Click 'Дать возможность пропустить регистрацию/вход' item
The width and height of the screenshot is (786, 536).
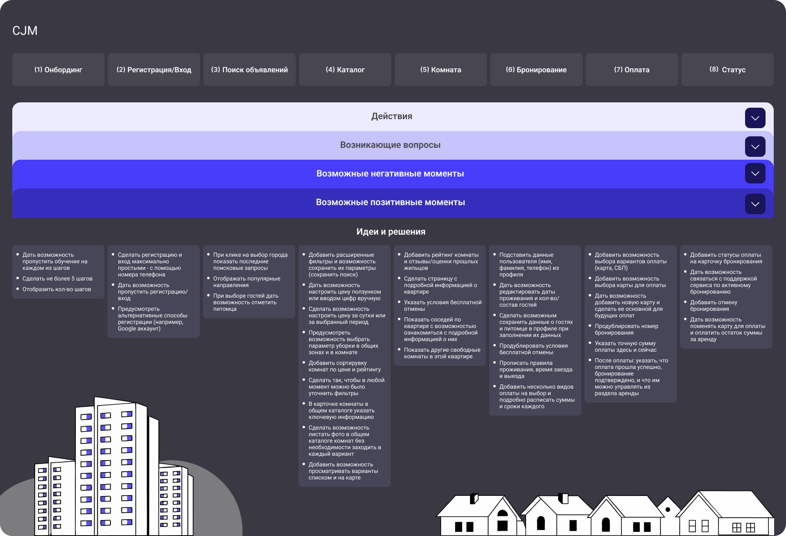click(153, 292)
